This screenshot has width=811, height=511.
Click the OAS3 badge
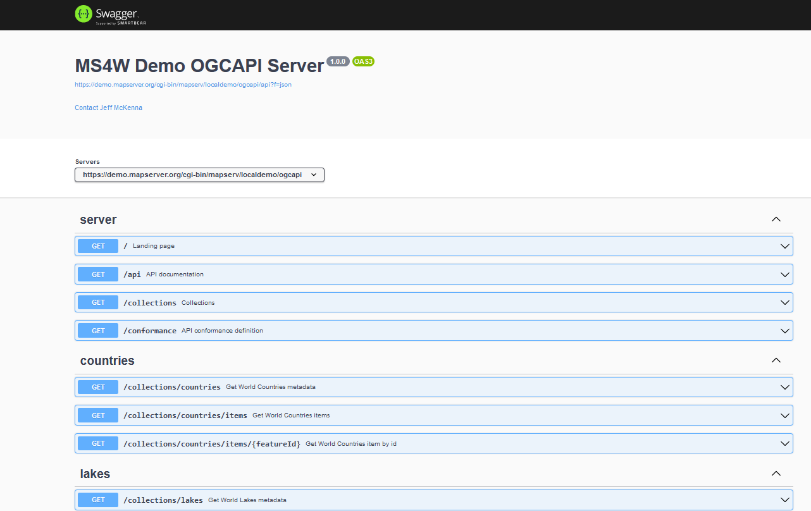364,61
